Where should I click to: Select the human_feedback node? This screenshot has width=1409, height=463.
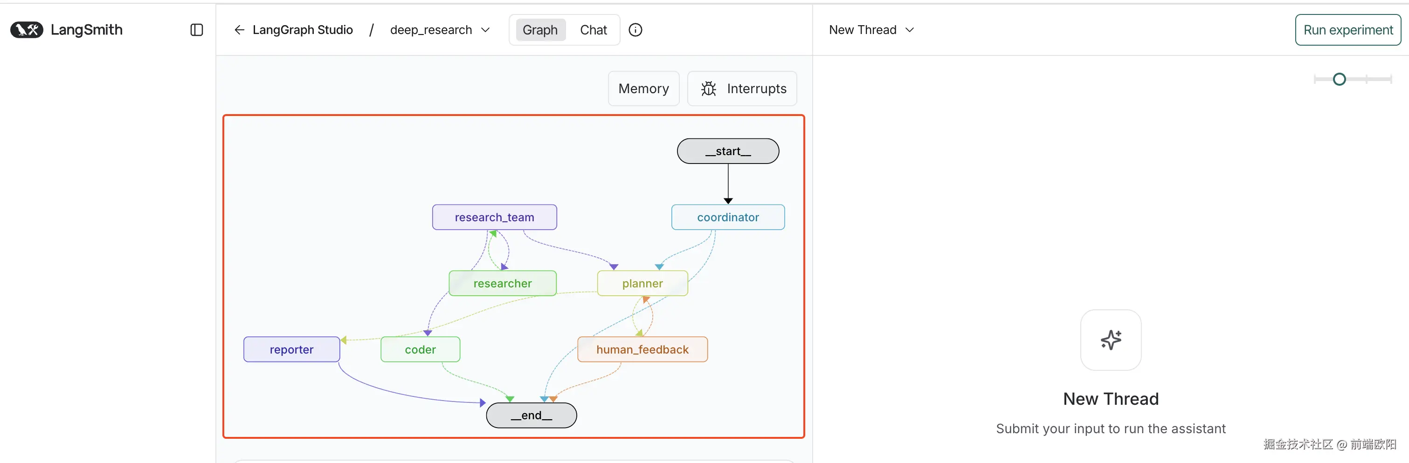[x=642, y=349]
